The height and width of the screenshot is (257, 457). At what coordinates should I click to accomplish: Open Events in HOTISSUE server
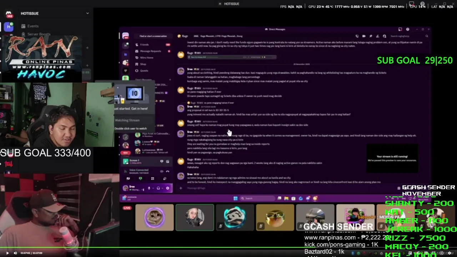30,26
